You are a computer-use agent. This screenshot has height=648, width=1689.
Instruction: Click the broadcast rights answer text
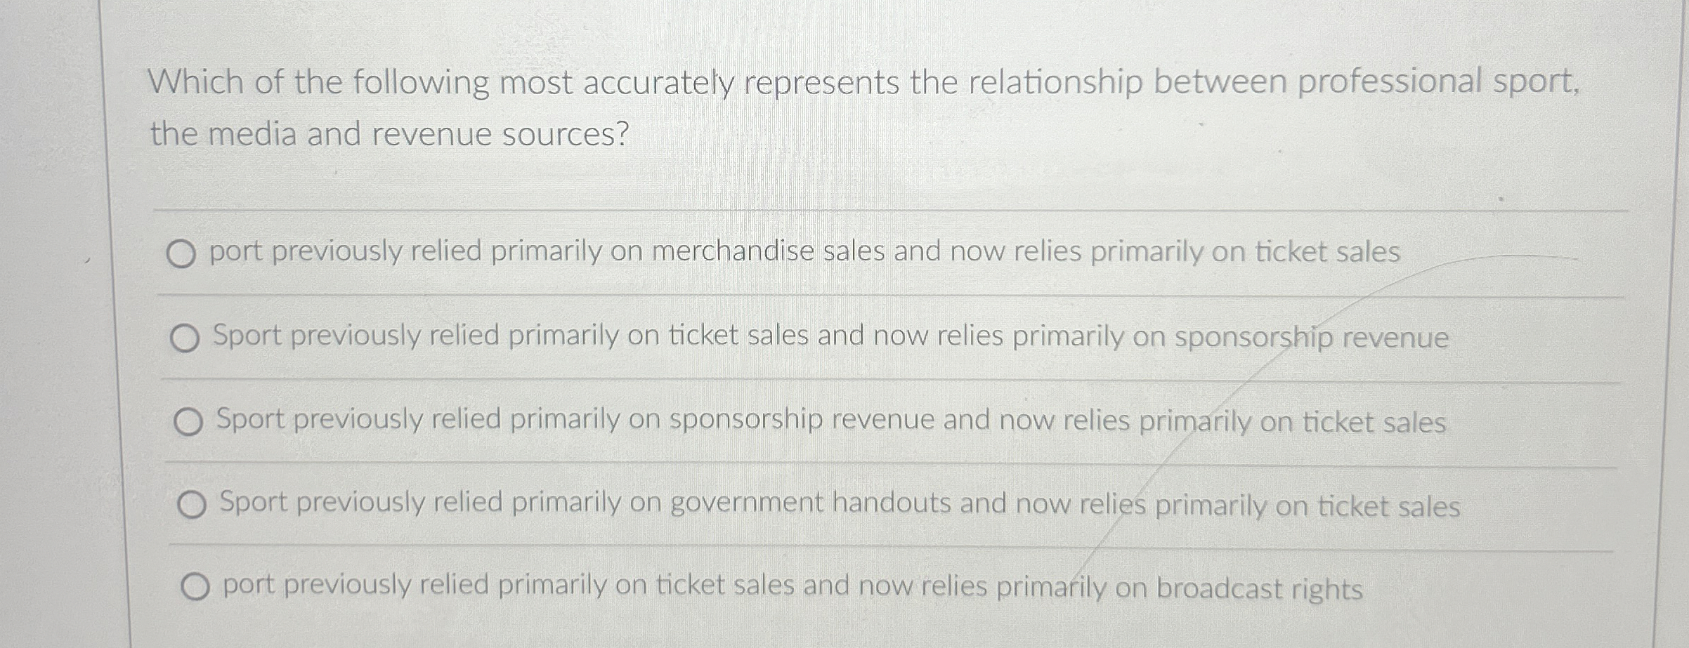[793, 587]
